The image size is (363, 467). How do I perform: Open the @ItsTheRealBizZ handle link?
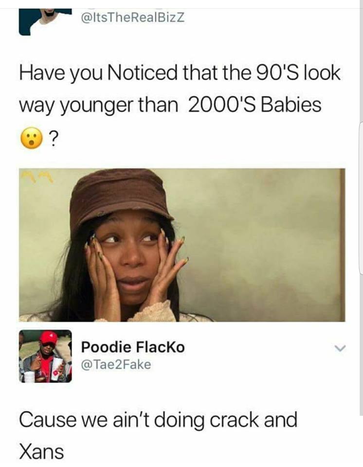tap(133, 18)
